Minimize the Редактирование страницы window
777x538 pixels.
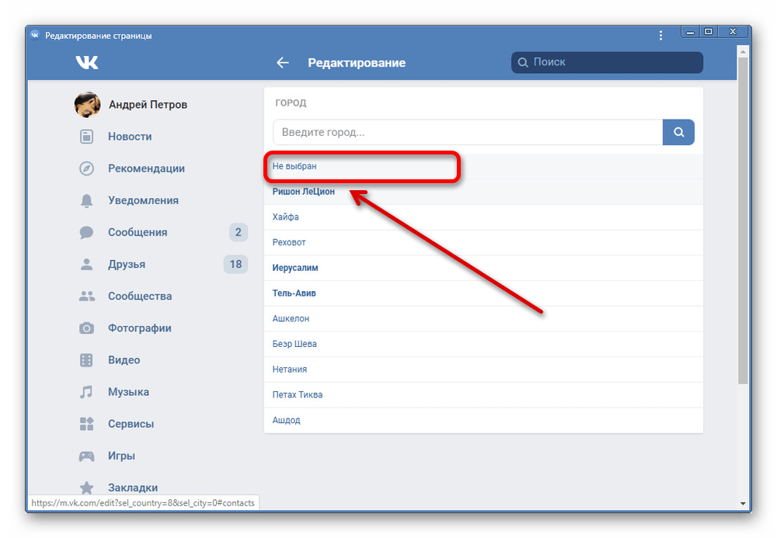[x=690, y=32]
